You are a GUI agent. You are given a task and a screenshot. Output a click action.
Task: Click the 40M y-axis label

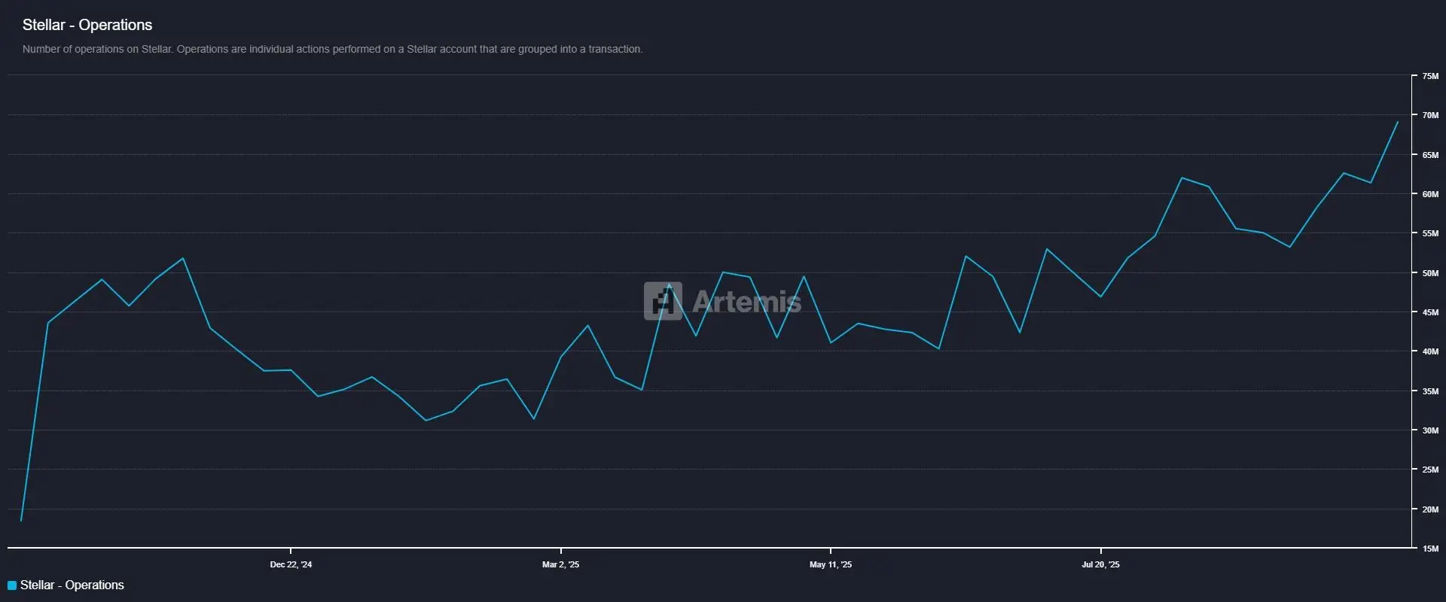(1430, 351)
